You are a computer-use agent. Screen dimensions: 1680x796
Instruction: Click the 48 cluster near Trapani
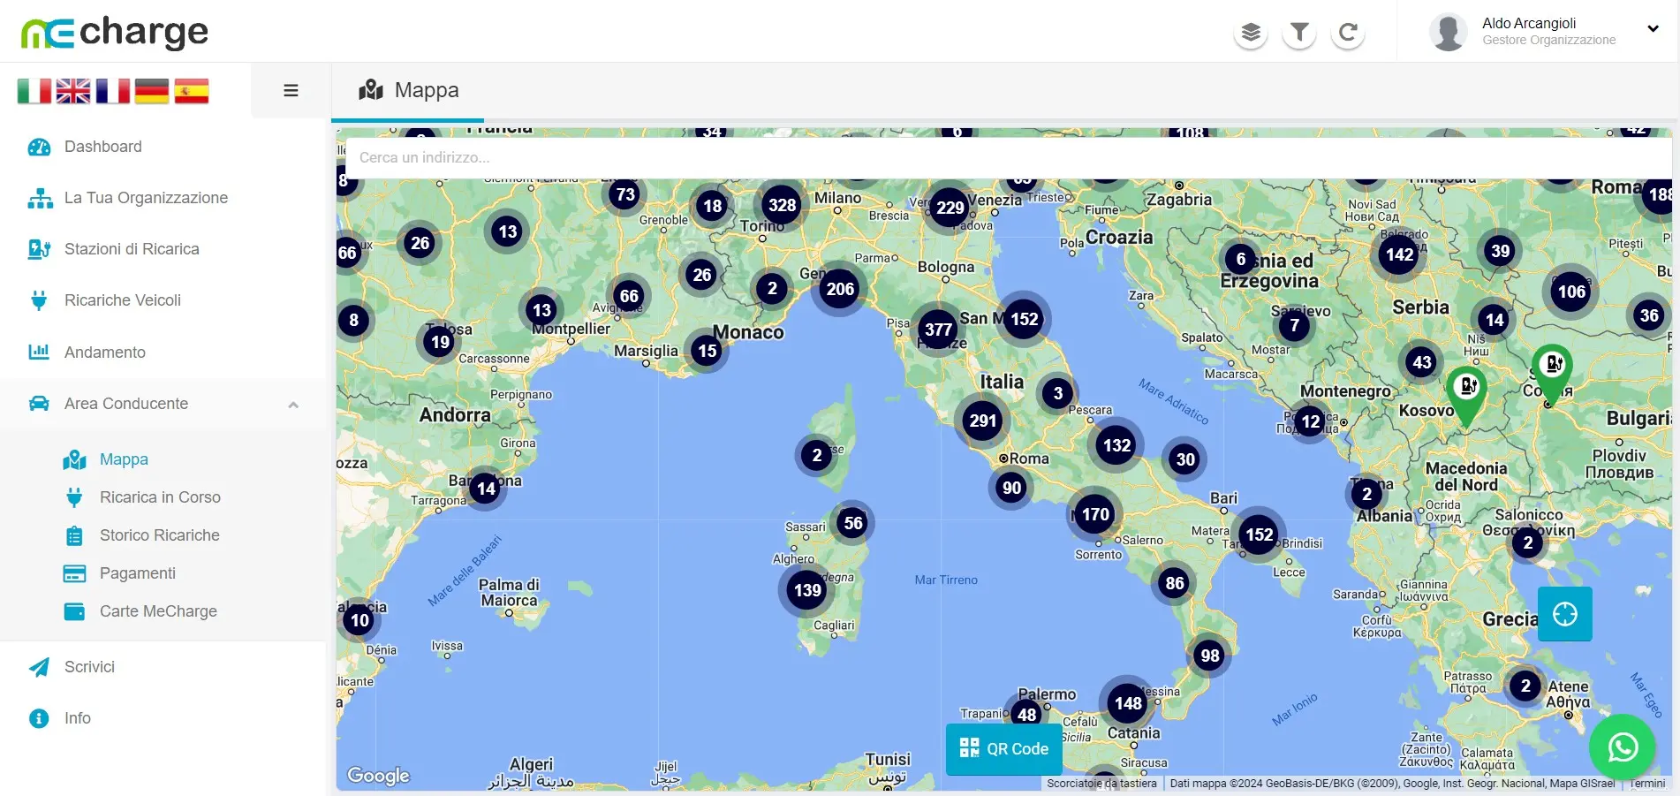(x=1026, y=714)
